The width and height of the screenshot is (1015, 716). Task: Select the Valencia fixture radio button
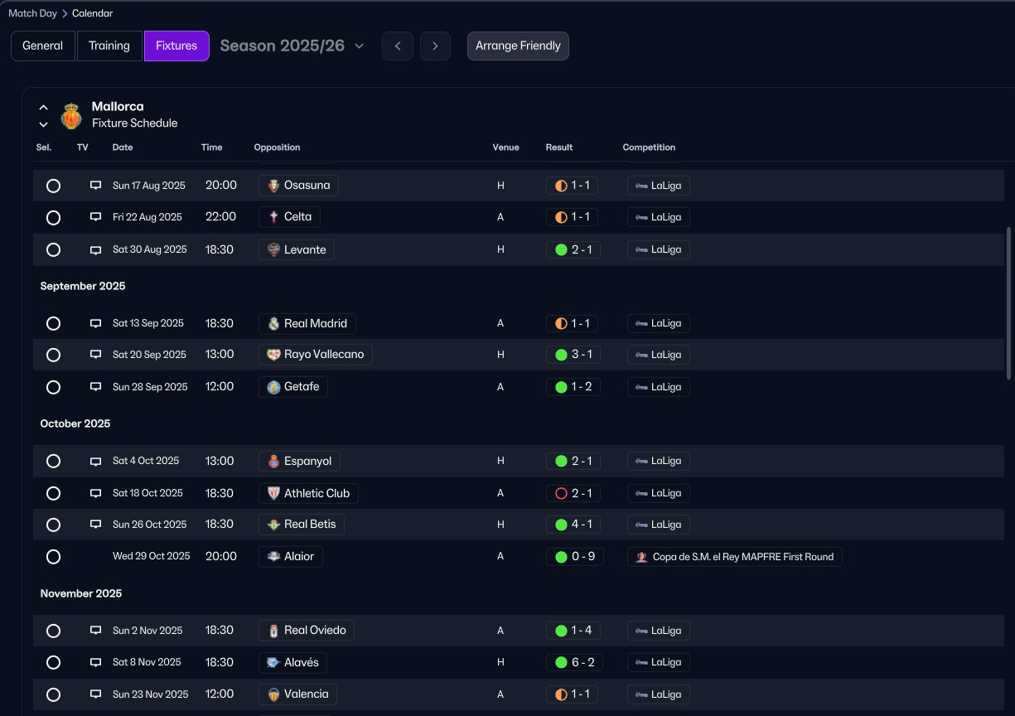53,694
